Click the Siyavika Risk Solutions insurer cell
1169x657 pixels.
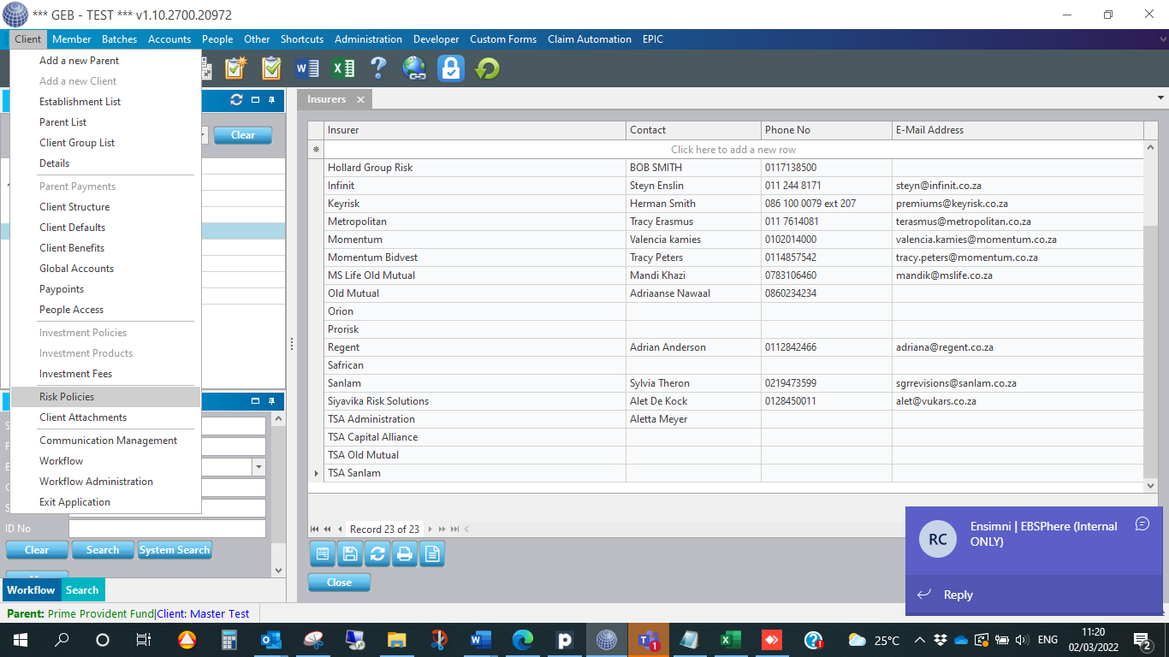tap(475, 401)
